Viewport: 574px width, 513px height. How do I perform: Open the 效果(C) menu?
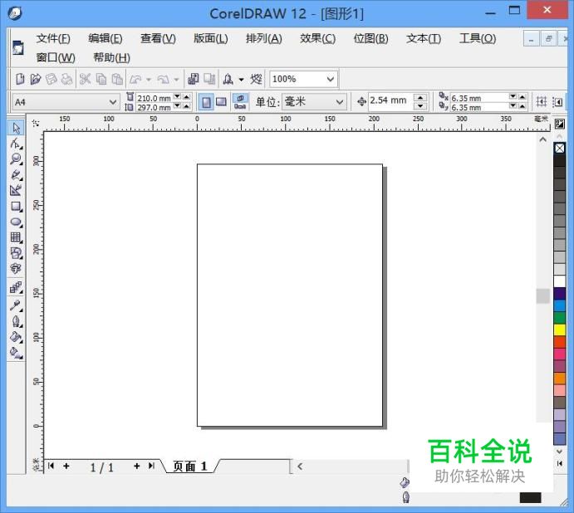318,38
